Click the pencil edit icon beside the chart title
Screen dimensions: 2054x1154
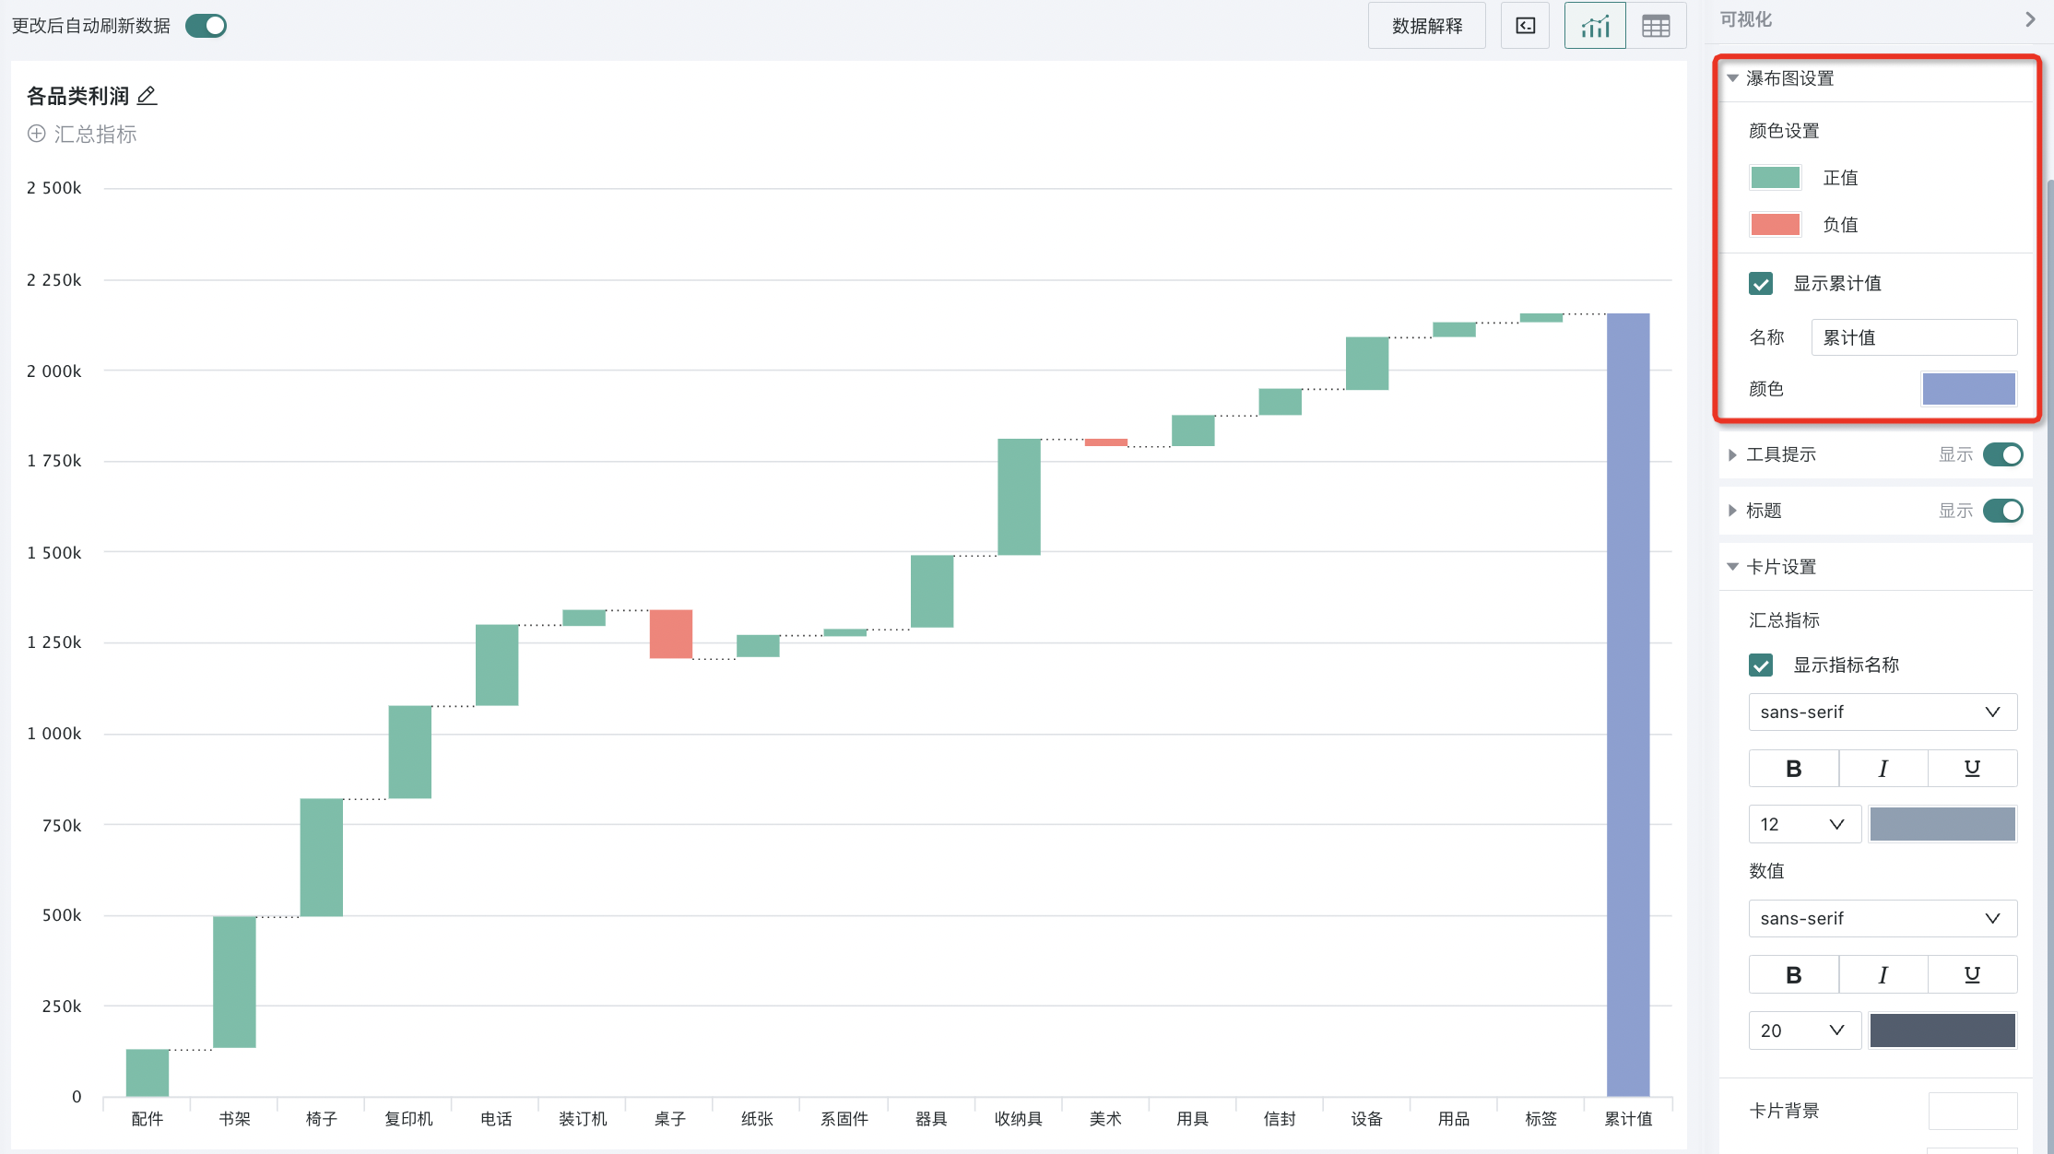tap(147, 95)
